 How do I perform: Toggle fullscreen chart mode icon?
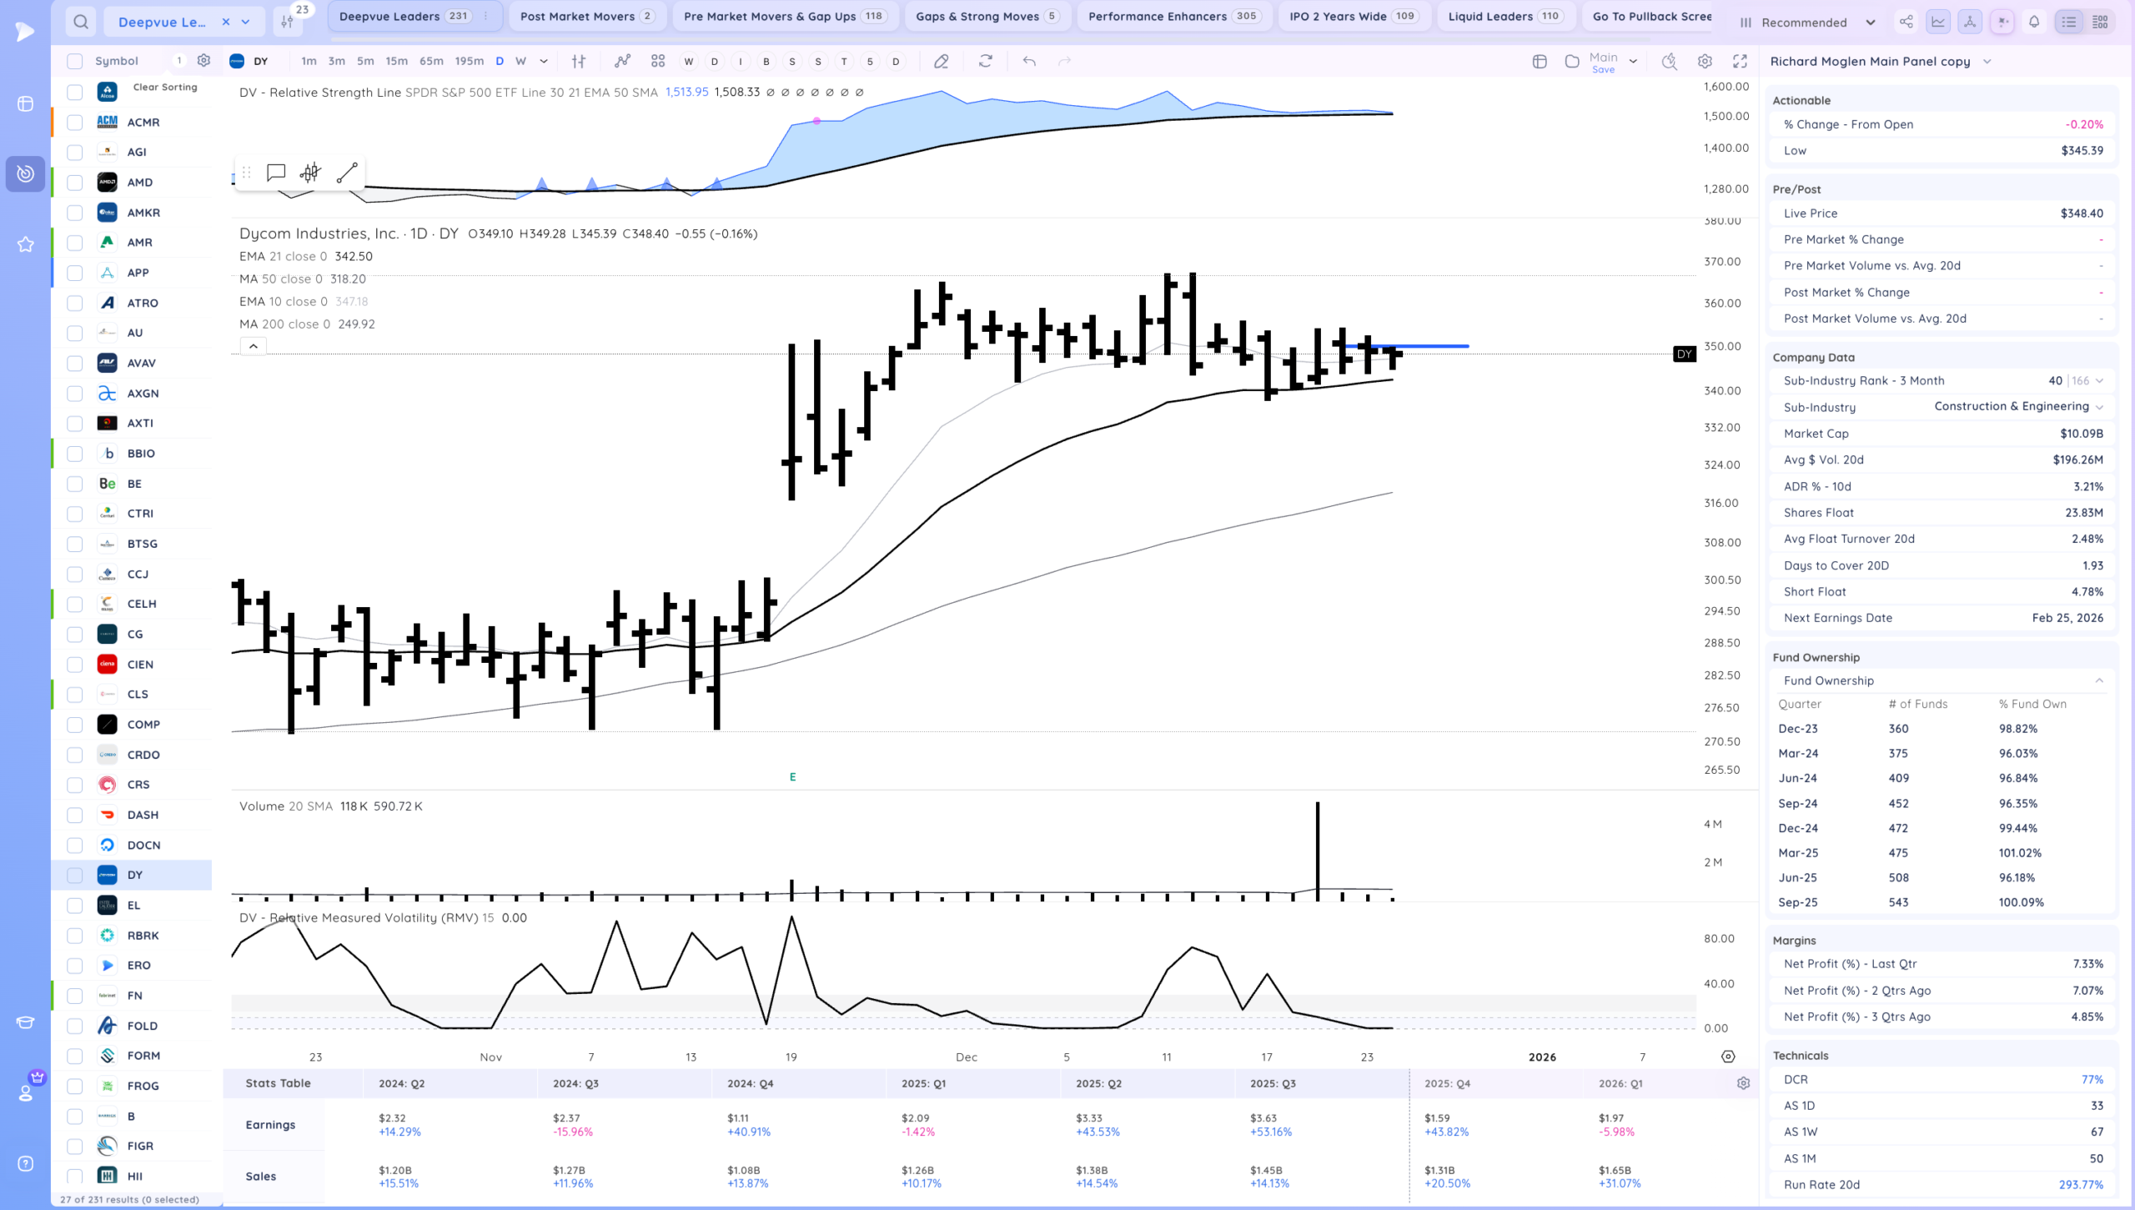coord(1740,61)
